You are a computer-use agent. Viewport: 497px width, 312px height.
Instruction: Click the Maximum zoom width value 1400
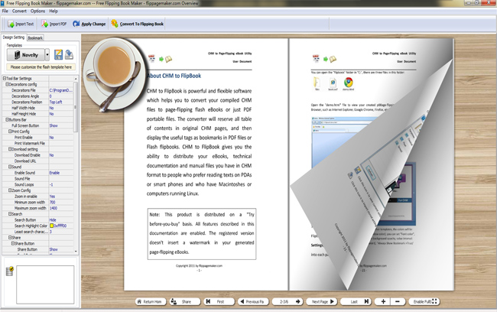click(61, 208)
